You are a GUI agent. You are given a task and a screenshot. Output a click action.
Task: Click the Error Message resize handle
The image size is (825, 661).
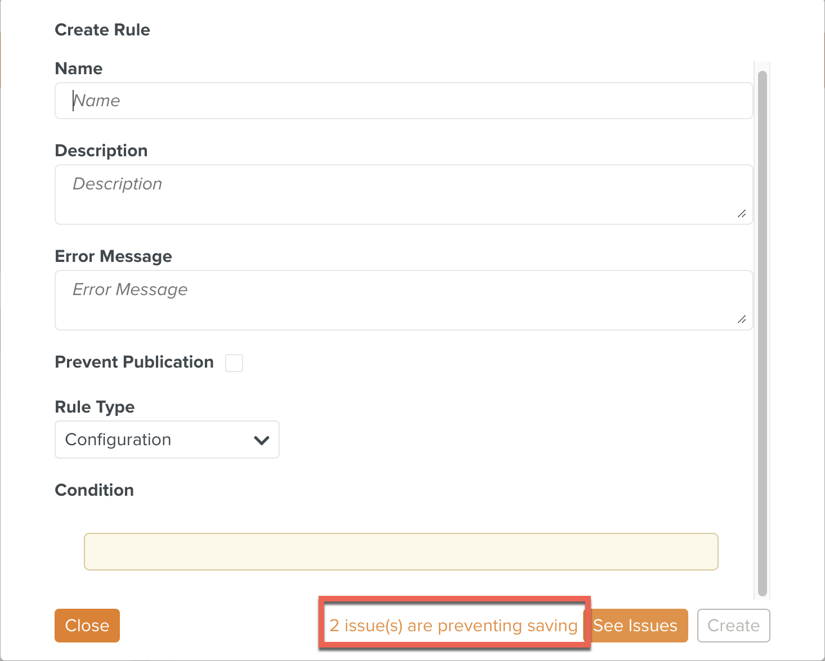click(x=742, y=319)
